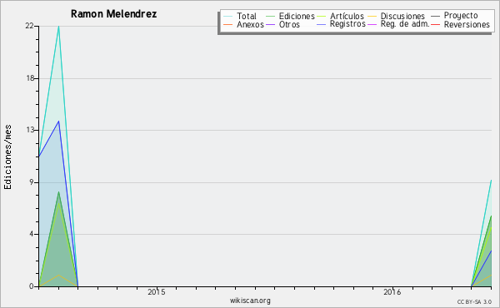
Task: Click the y-axis value 13
Action: coord(30,130)
